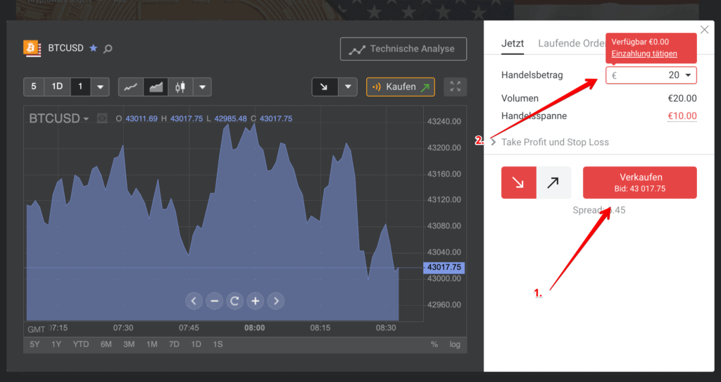Open the Handelsbetrag amount dropdown
The width and height of the screenshot is (721, 382).
687,75
